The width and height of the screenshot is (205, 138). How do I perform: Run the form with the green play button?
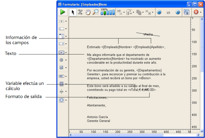(62, 12)
